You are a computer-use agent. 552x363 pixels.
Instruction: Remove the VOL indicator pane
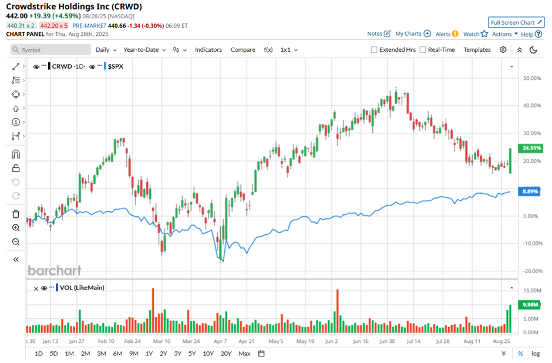[x=36, y=289]
